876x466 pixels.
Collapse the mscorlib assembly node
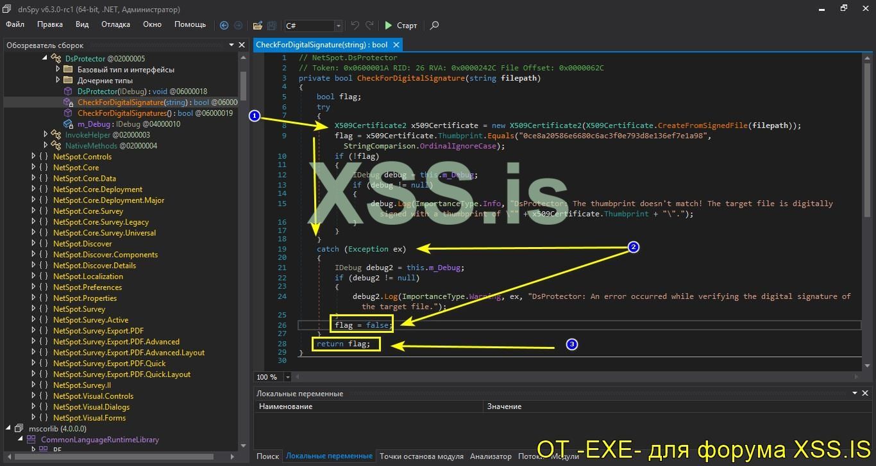click(x=9, y=428)
